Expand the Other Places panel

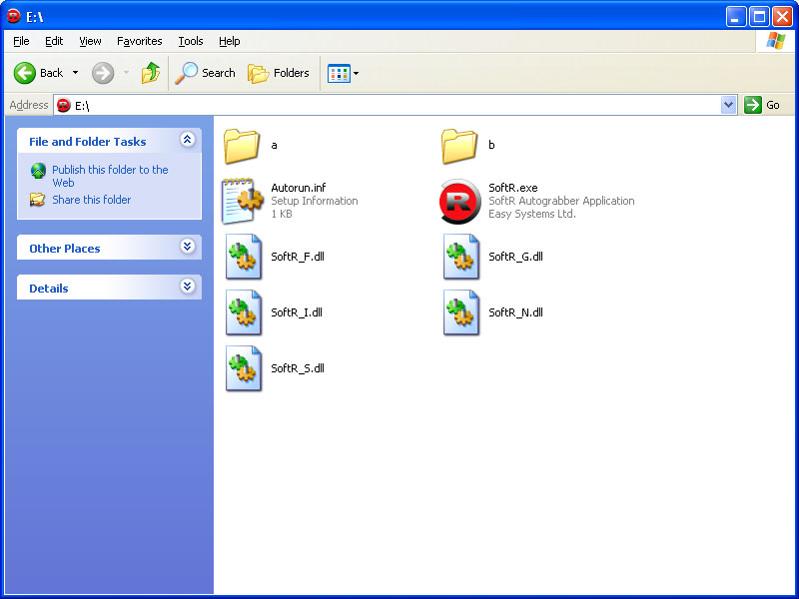pyautogui.click(x=187, y=247)
